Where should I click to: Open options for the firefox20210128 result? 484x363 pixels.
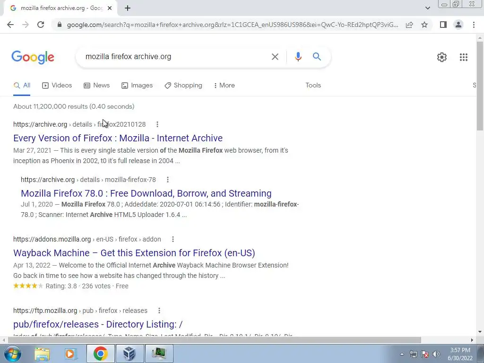point(157,124)
